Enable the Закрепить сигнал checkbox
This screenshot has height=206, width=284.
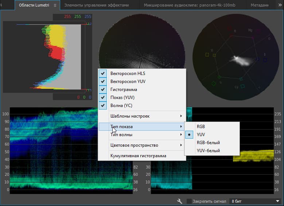pos(189,201)
